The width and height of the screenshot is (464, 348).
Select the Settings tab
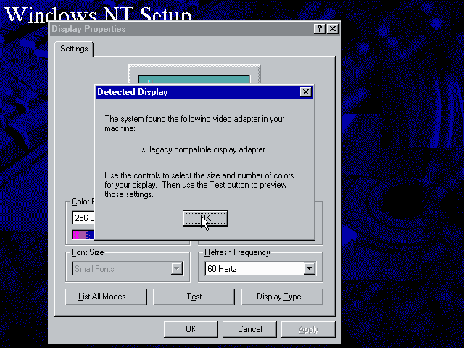click(x=74, y=49)
